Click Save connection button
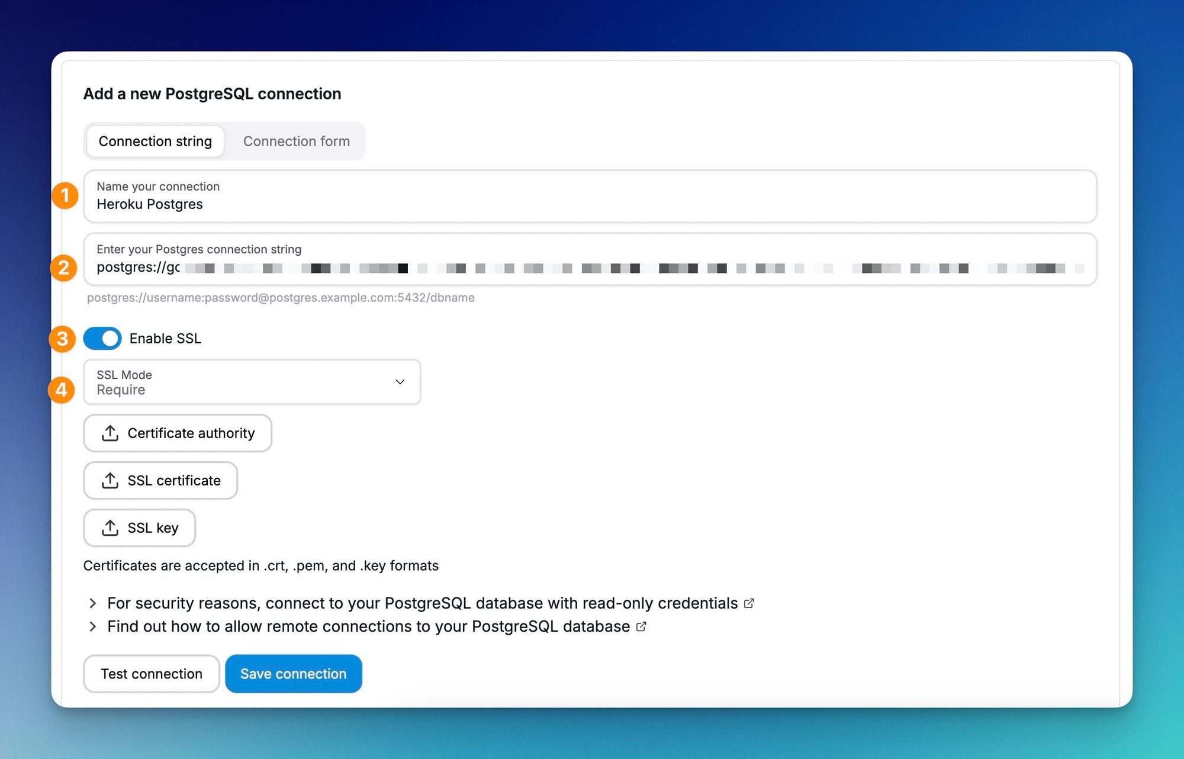 point(294,674)
